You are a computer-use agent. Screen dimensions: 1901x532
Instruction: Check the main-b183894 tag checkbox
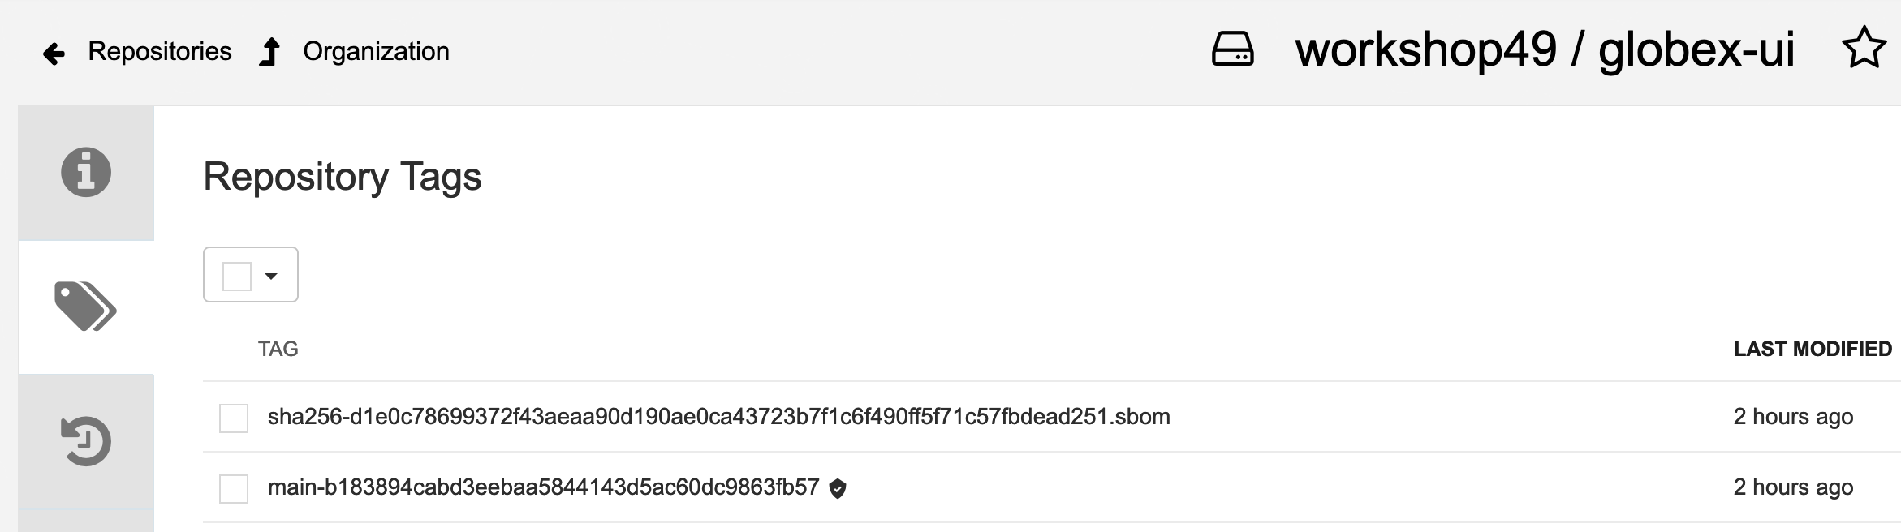[234, 488]
